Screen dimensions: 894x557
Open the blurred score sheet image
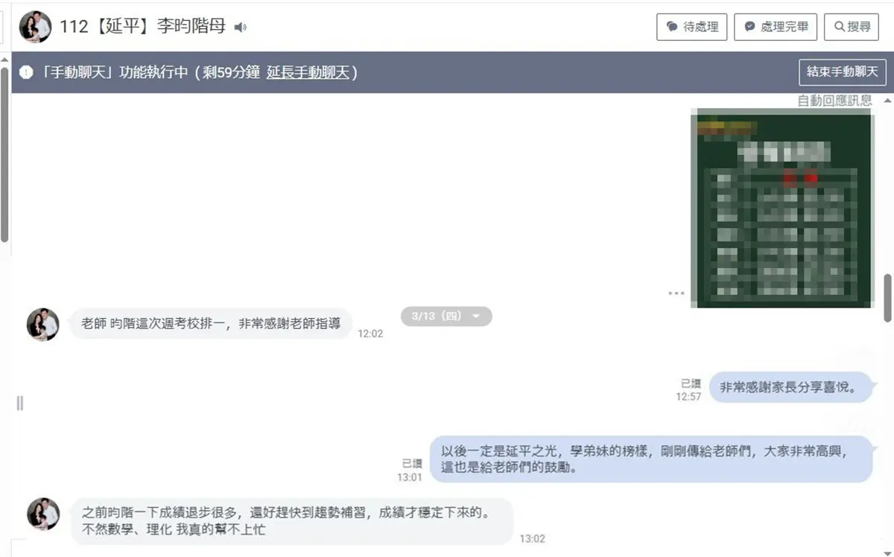pyautogui.click(x=782, y=208)
